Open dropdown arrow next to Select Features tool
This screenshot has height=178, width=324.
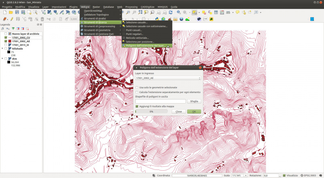coord(199,13)
